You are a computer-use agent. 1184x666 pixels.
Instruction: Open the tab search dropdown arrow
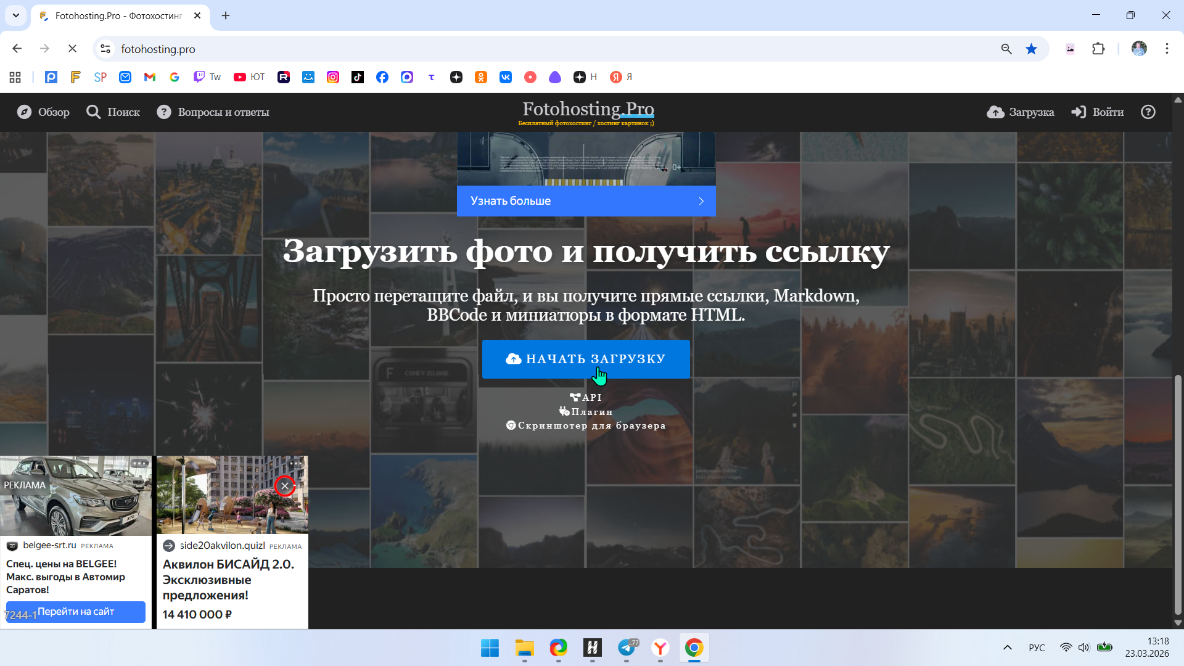pos(16,15)
